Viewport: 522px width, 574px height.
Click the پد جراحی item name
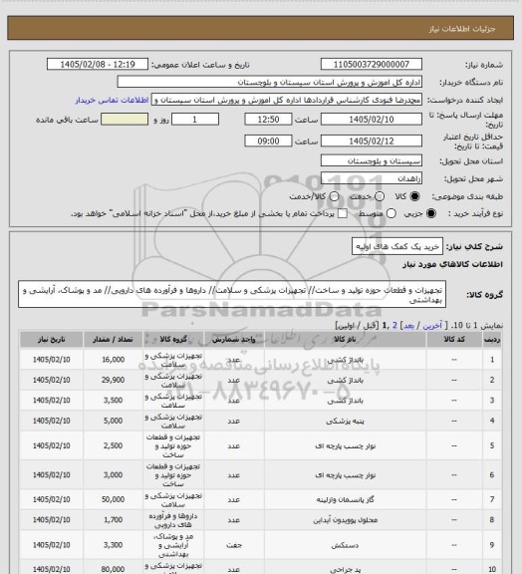coord(345,570)
